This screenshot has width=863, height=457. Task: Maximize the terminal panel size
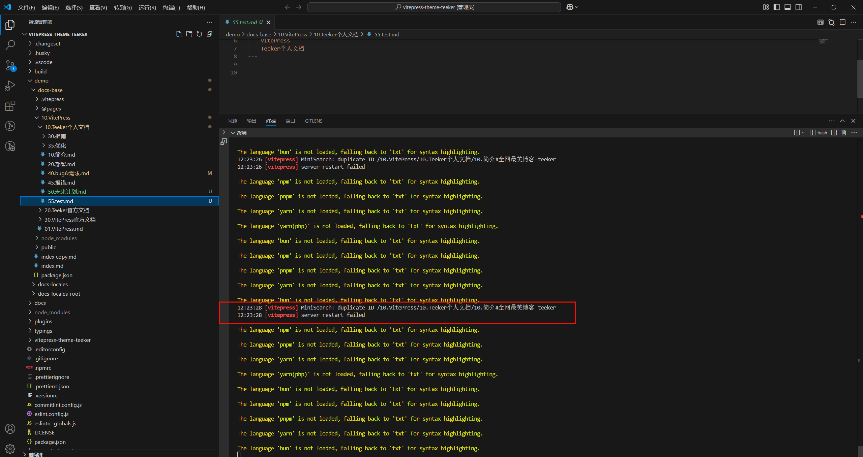[842, 121]
